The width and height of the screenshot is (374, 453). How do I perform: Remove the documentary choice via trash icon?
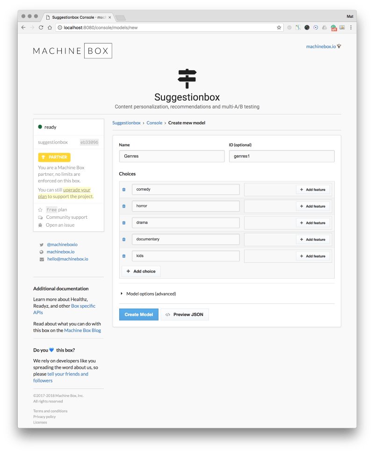[x=124, y=239]
